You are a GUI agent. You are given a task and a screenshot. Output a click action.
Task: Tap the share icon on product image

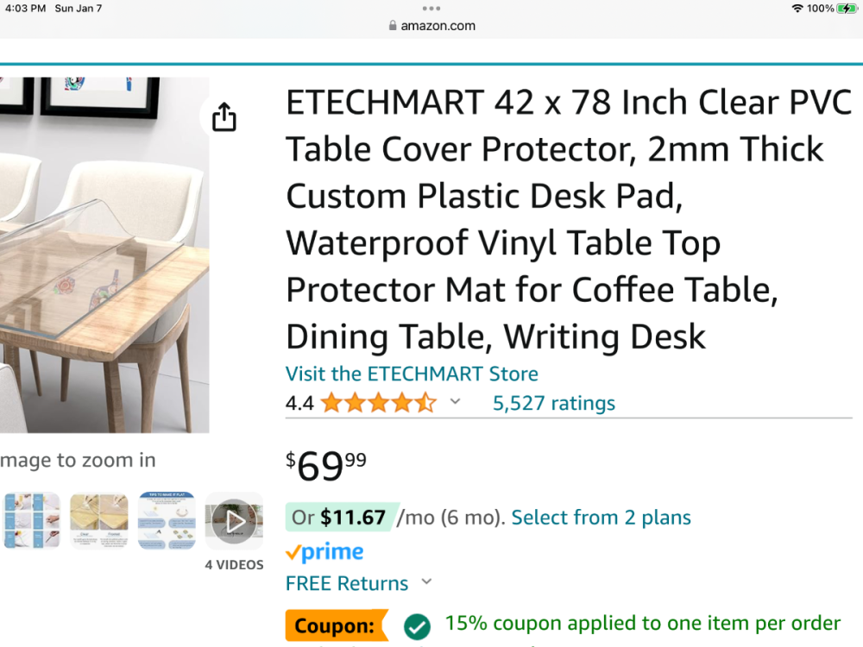(x=224, y=117)
